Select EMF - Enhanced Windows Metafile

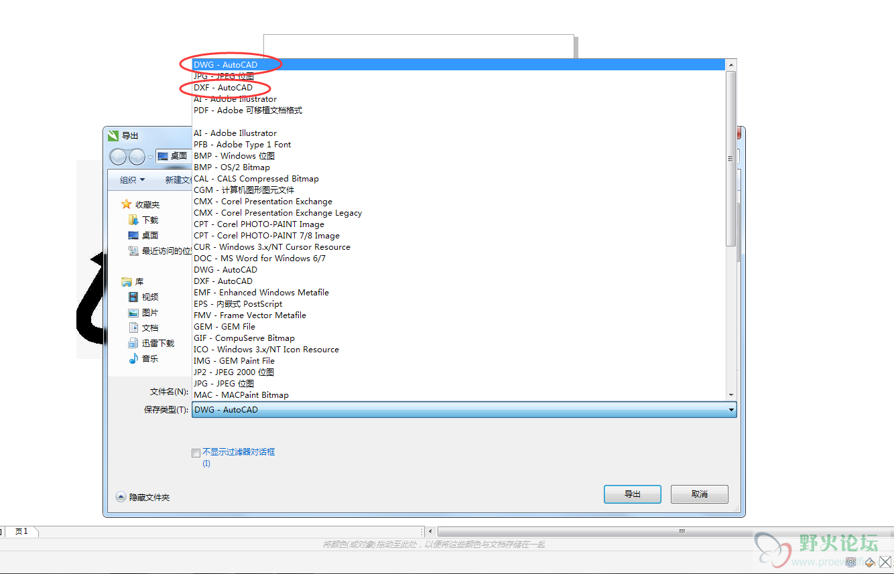coord(458,293)
